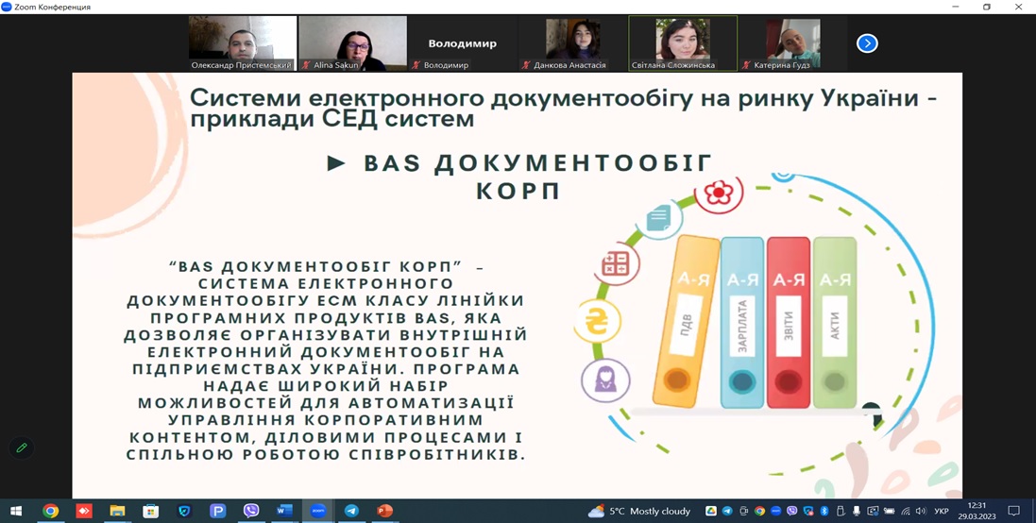
Task: Select Світлана Сложинська video thumbnail
Action: point(683,42)
